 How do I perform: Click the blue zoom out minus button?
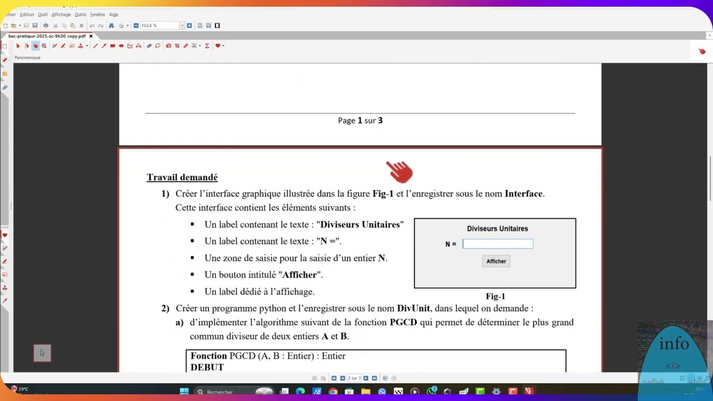pos(136,26)
